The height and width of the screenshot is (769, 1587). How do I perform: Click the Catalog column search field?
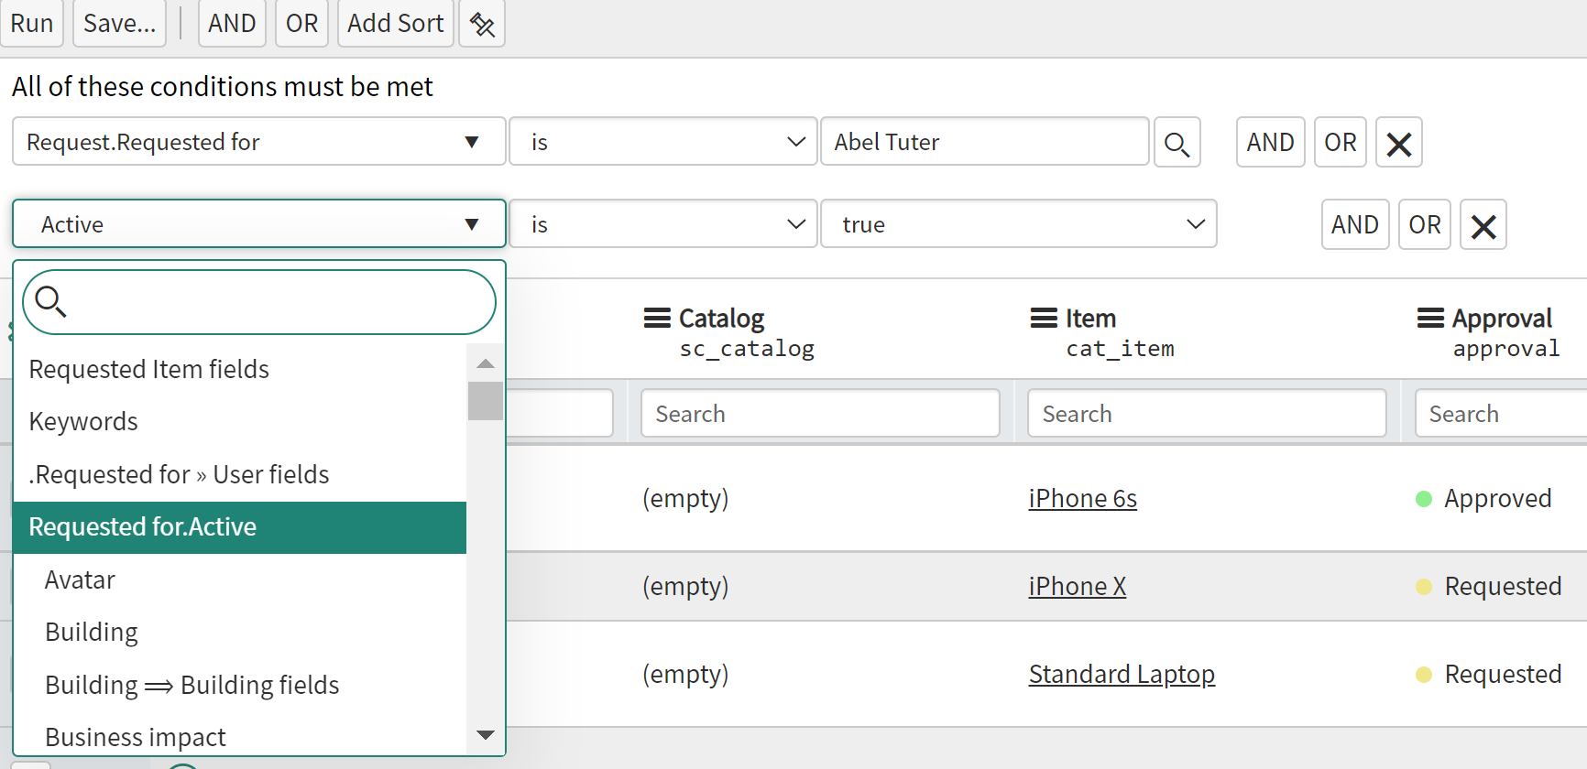820,414
